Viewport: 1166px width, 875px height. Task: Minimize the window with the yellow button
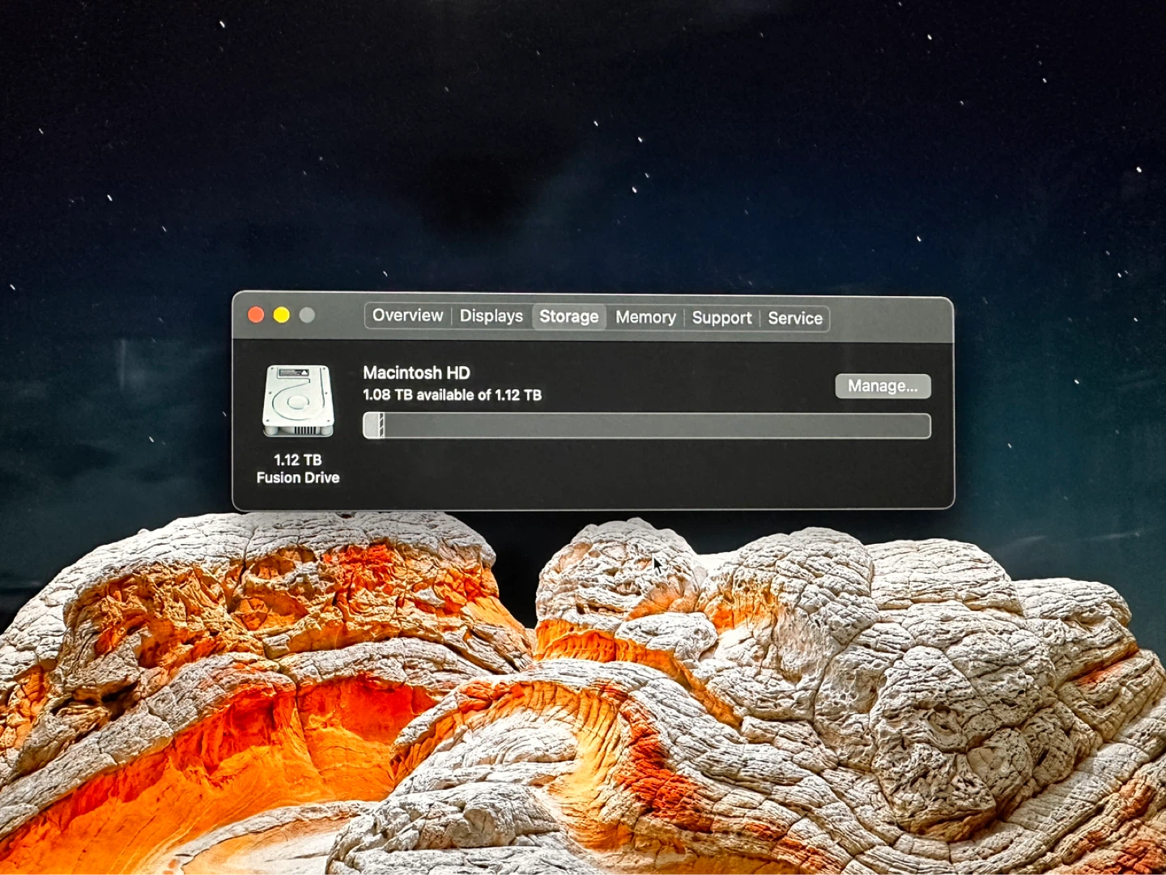pos(281,315)
